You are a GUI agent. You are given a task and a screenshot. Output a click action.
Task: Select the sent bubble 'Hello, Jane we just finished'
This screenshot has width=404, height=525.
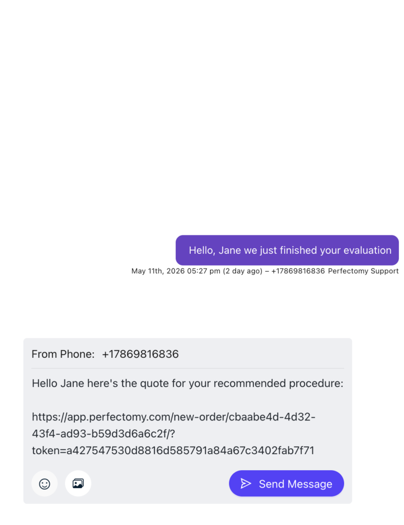pos(287,250)
